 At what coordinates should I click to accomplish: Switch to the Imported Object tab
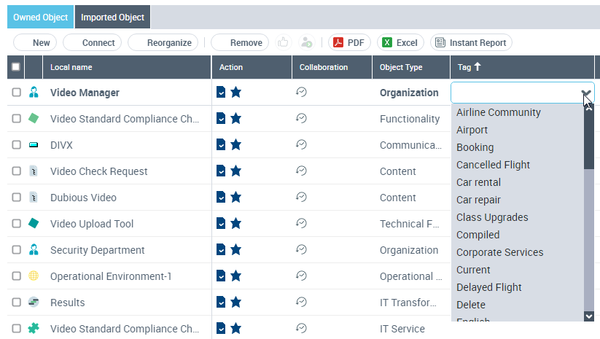click(112, 17)
